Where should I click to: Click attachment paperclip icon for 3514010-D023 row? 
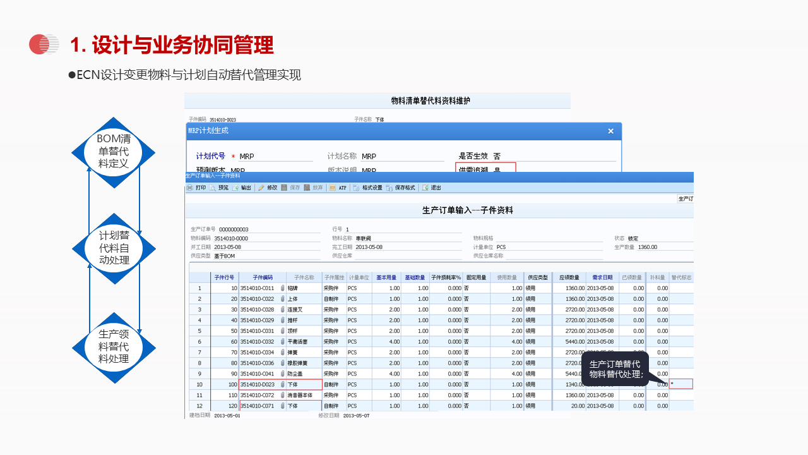pyautogui.click(x=283, y=384)
